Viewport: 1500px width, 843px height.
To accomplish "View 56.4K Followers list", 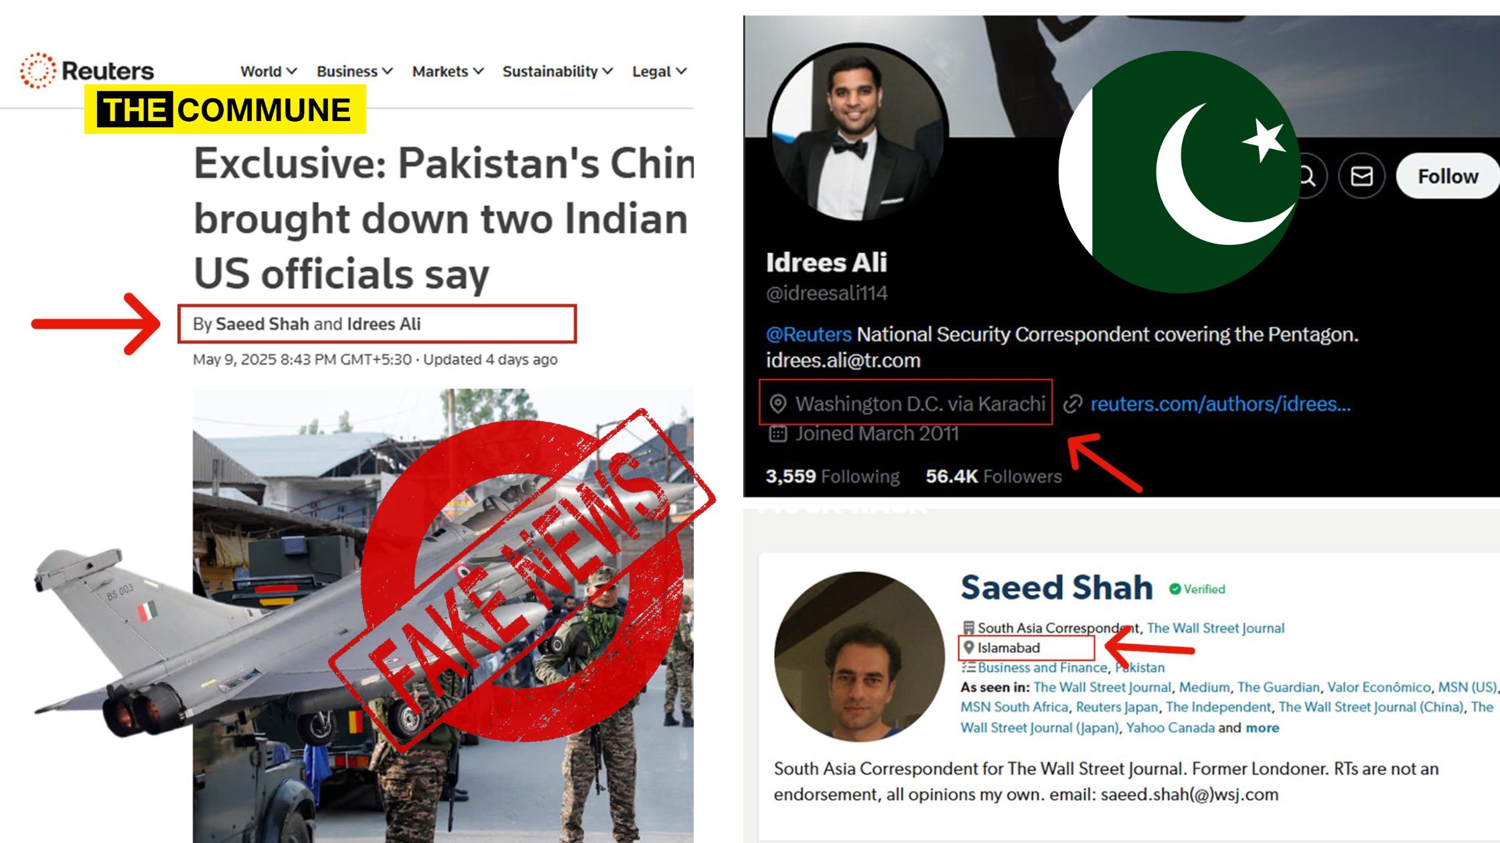I will (994, 476).
